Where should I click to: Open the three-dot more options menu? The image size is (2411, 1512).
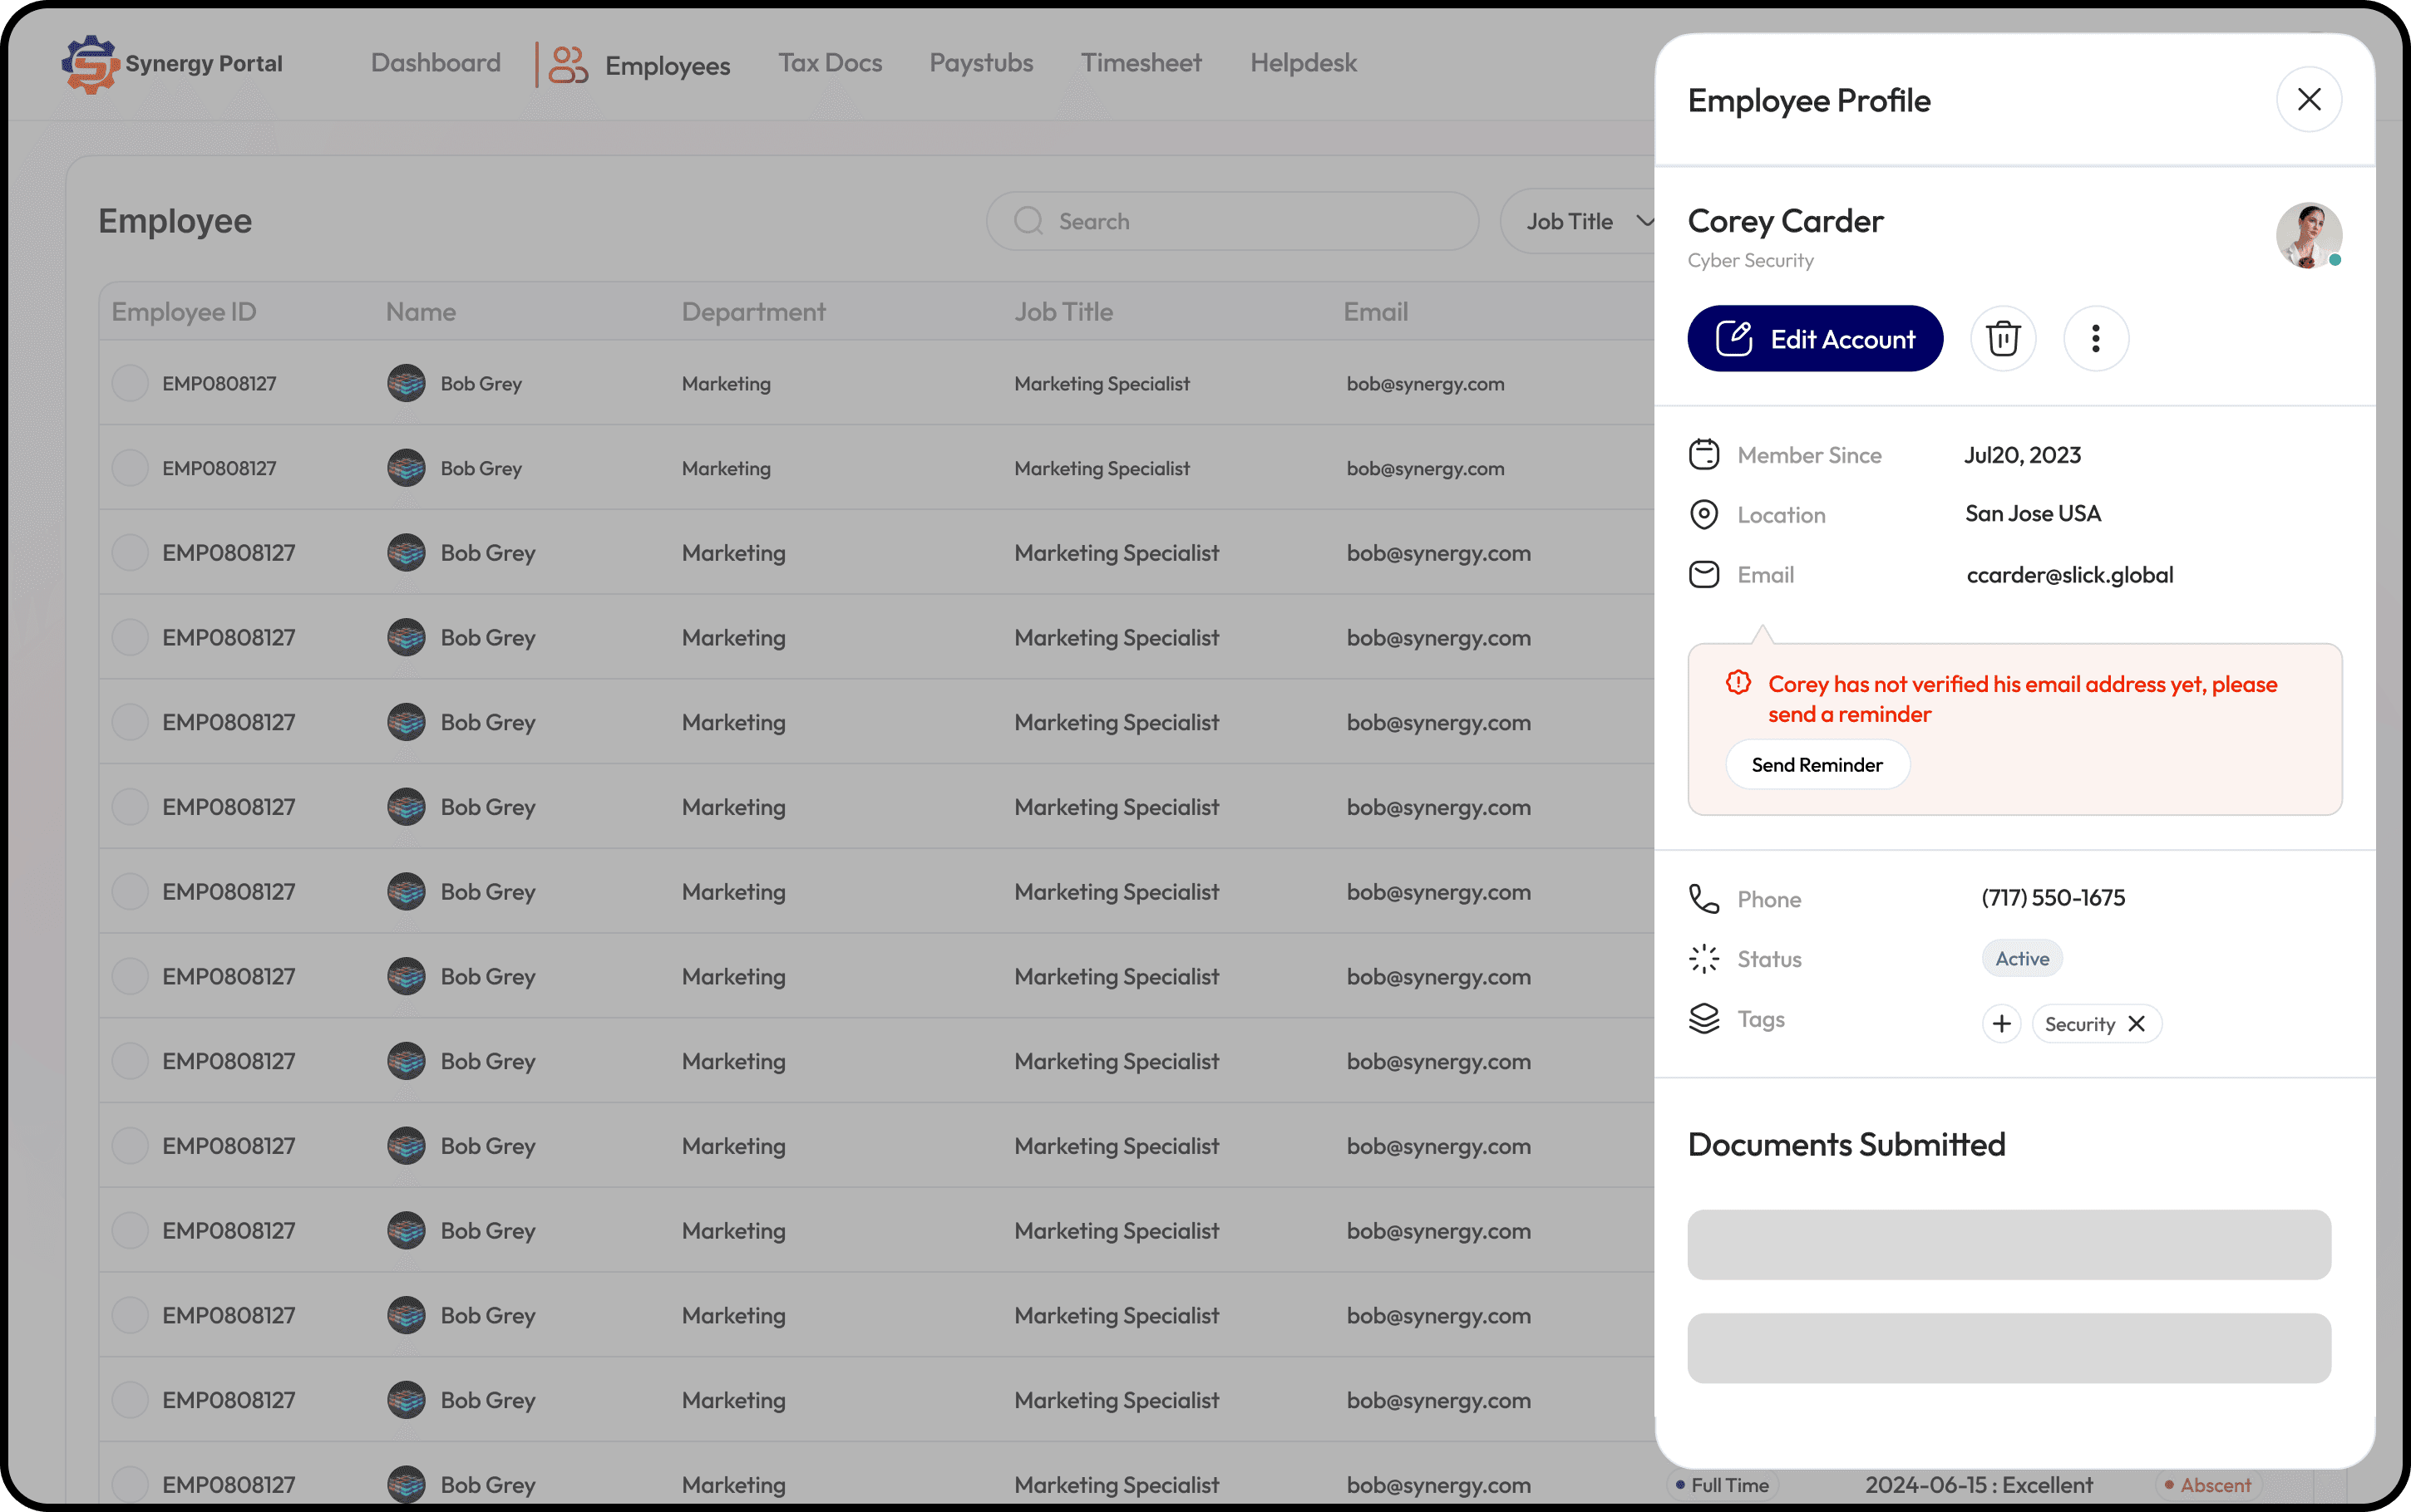click(2095, 339)
